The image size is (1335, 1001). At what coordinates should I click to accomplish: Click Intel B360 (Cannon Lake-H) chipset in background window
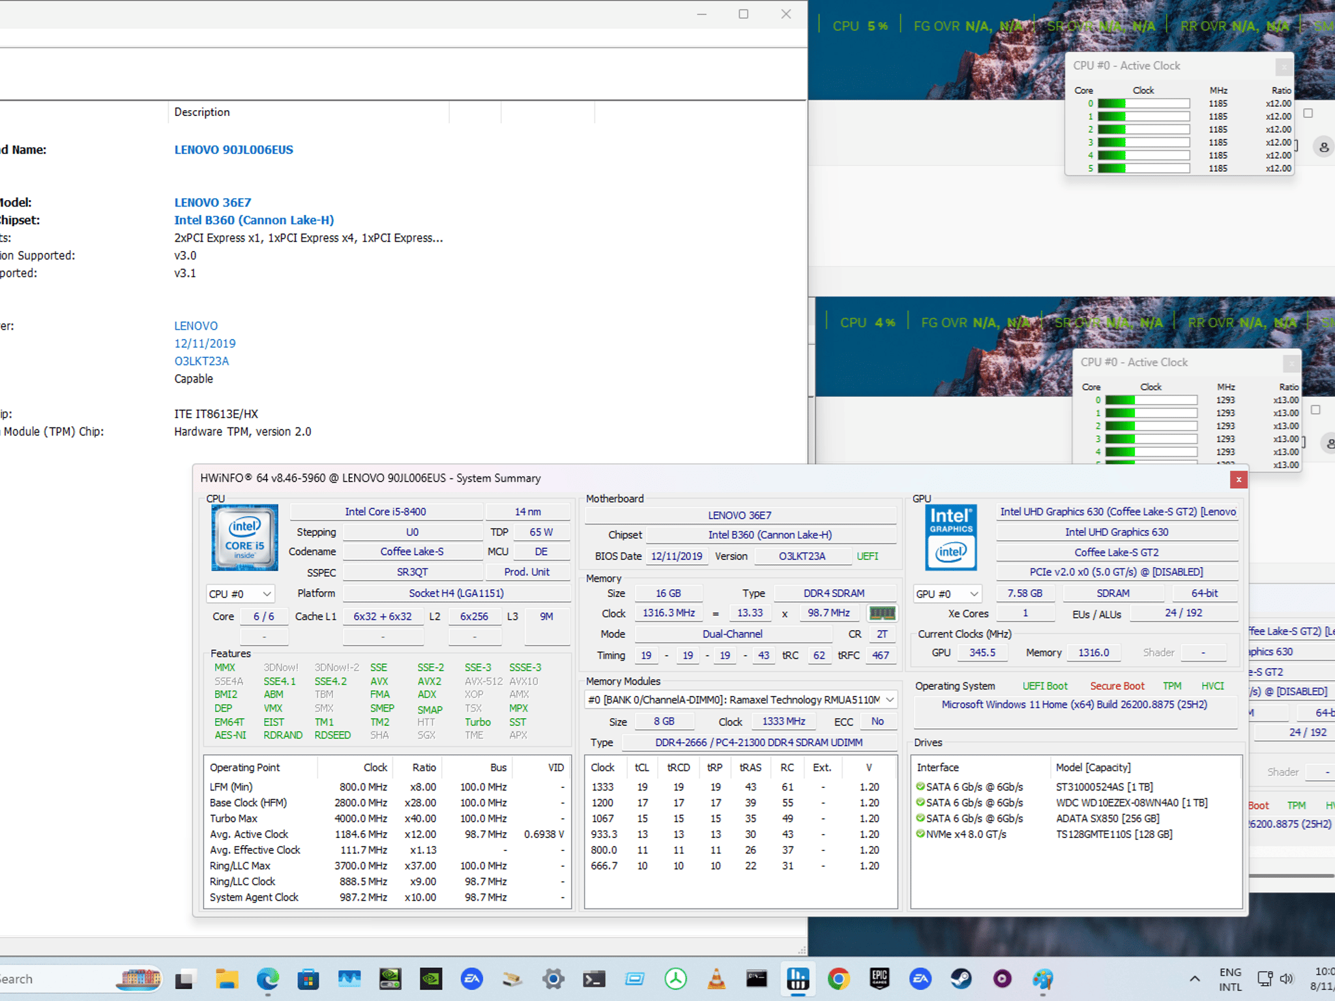click(x=254, y=220)
